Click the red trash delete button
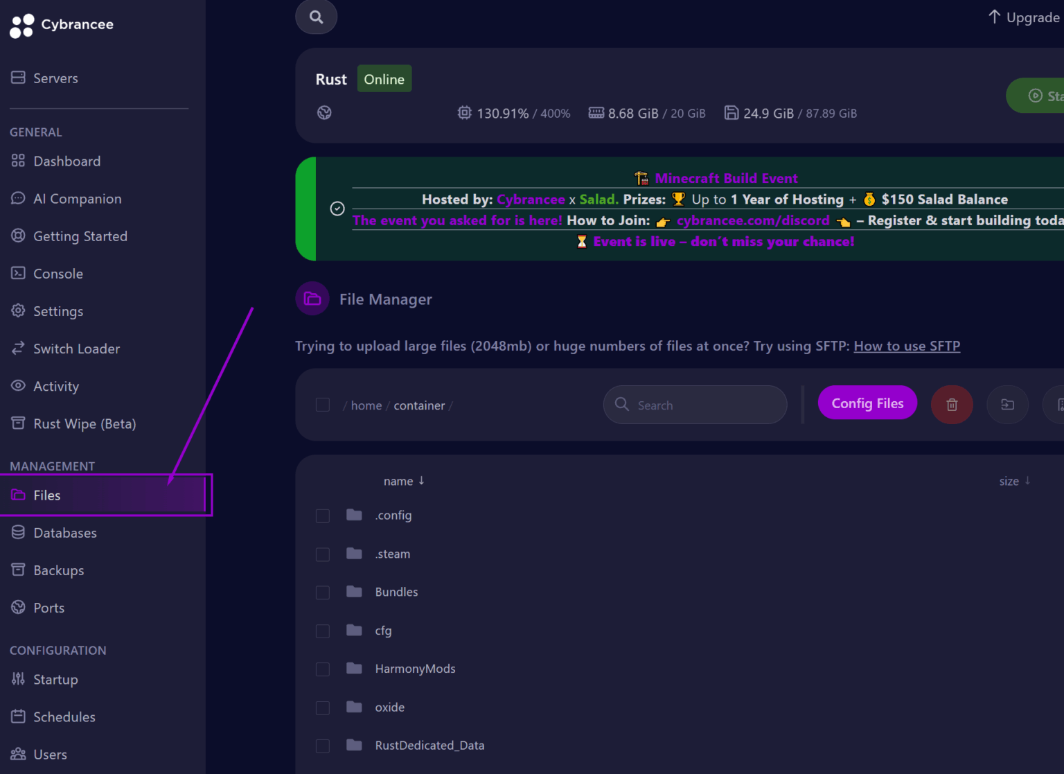The height and width of the screenshot is (774, 1064). (x=952, y=405)
